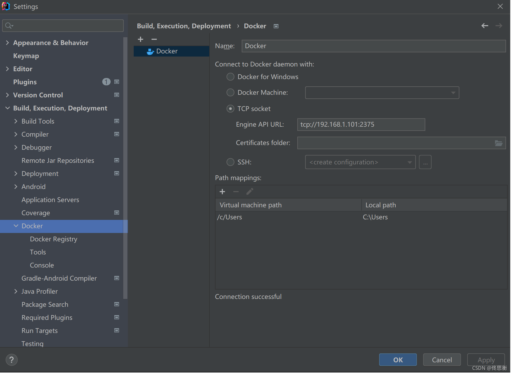Click the Engine API URL field
This screenshot has width=511, height=373.
pyautogui.click(x=361, y=125)
